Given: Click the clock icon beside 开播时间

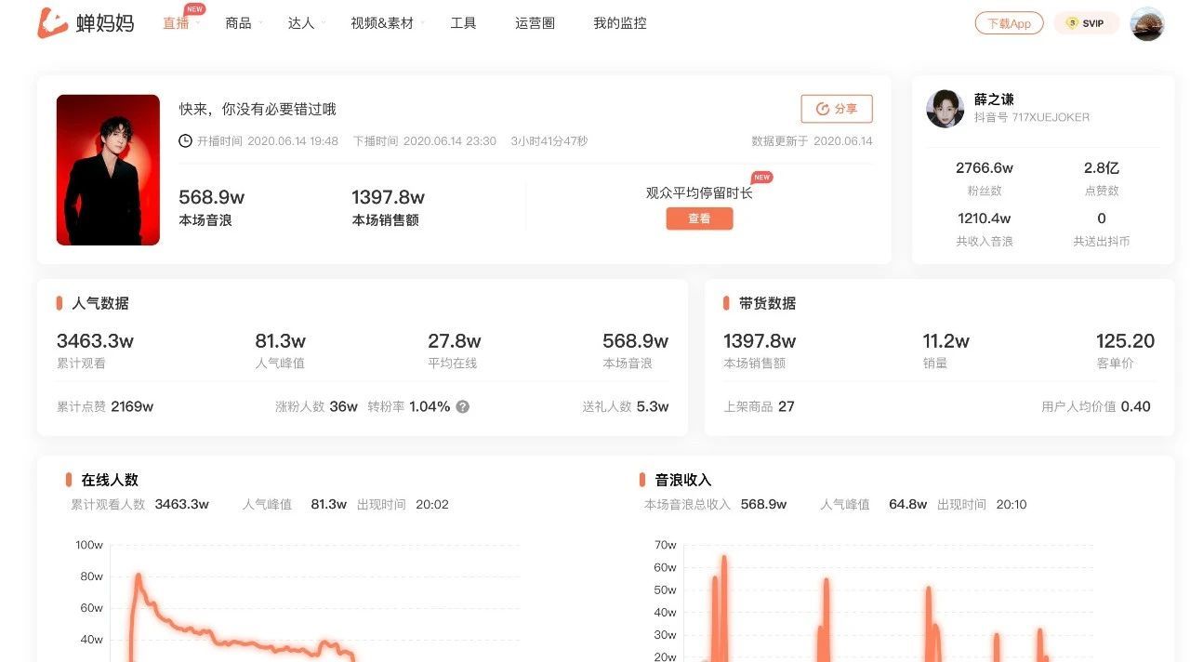Looking at the screenshot, I should [x=186, y=141].
